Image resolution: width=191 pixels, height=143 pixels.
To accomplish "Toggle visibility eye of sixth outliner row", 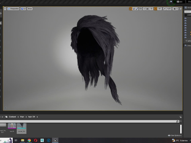I will (185, 30).
